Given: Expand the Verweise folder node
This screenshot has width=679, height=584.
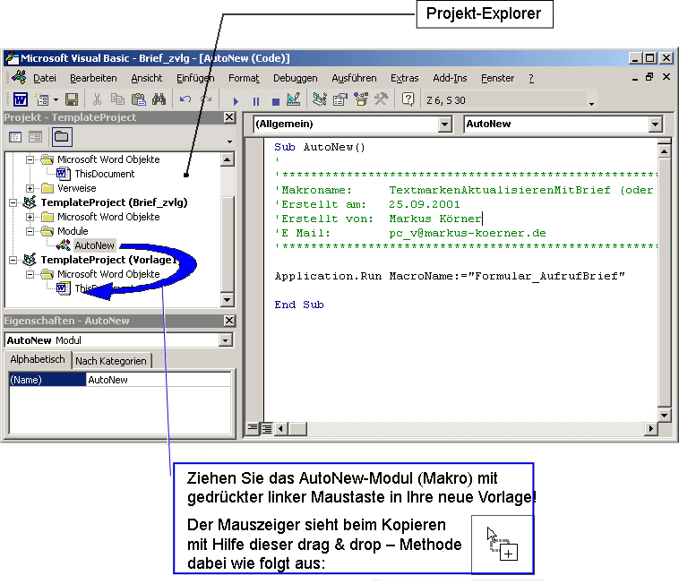Looking at the screenshot, I should (x=30, y=188).
